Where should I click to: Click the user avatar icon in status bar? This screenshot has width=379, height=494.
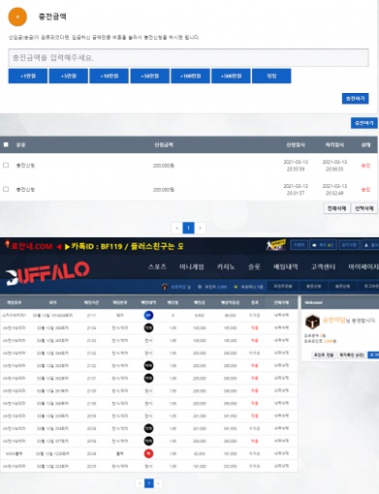tap(165, 287)
